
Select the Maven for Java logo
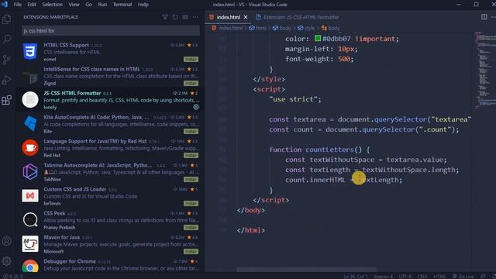click(30, 244)
